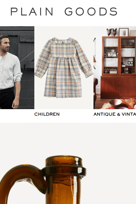Screen dimensions: 136x204
Task: Click the amber glass jug hero image
Action: [68, 164]
